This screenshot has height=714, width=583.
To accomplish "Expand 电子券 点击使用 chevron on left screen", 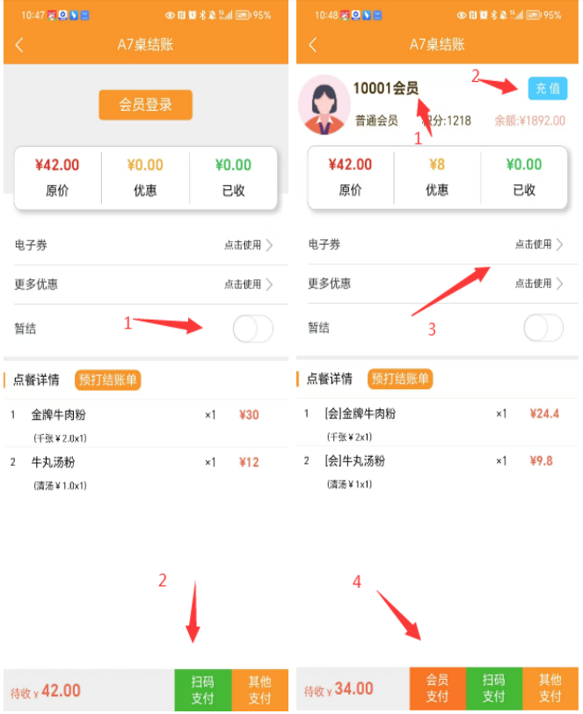I will tap(269, 245).
